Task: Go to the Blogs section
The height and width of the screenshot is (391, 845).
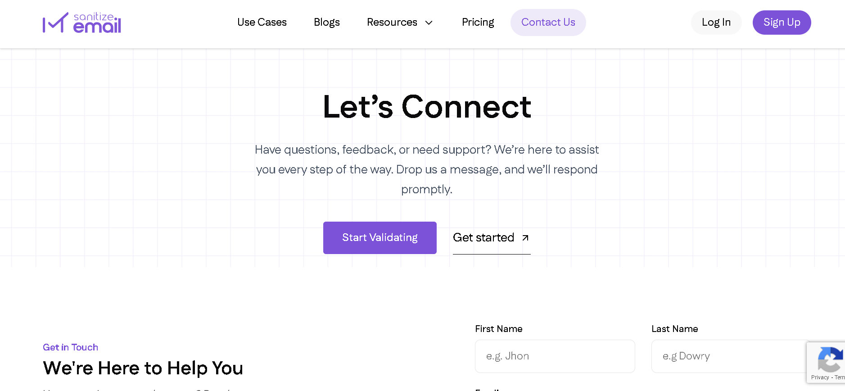Action: [327, 23]
